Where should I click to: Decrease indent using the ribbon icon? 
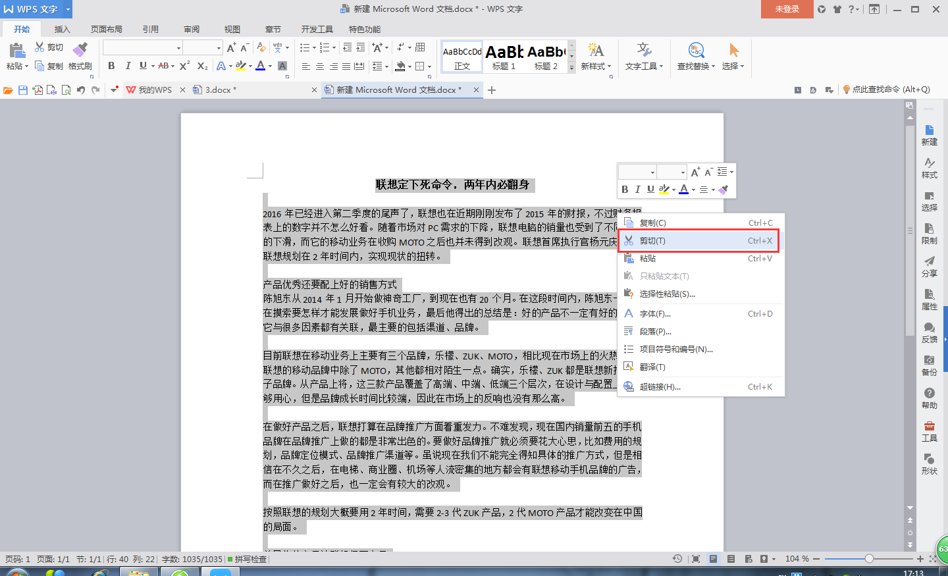tap(347, 47)
